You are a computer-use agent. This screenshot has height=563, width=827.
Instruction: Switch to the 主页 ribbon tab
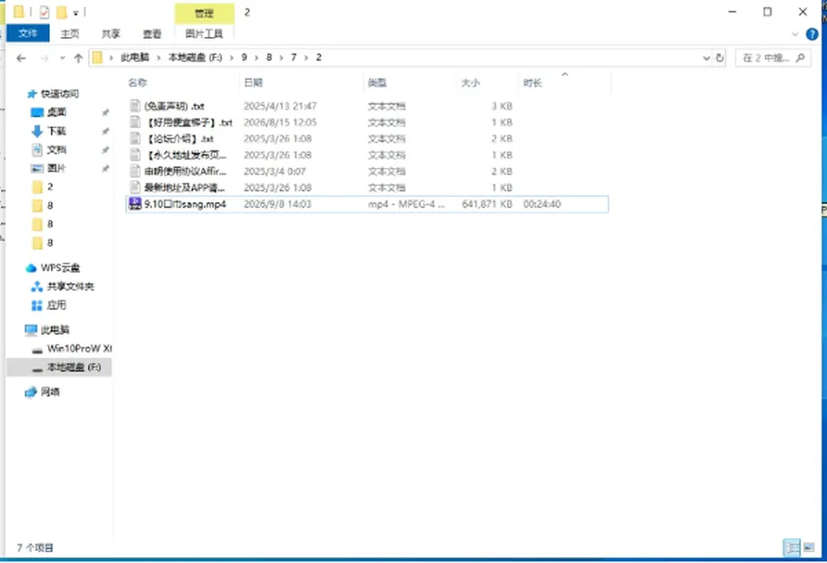point(70,34)
